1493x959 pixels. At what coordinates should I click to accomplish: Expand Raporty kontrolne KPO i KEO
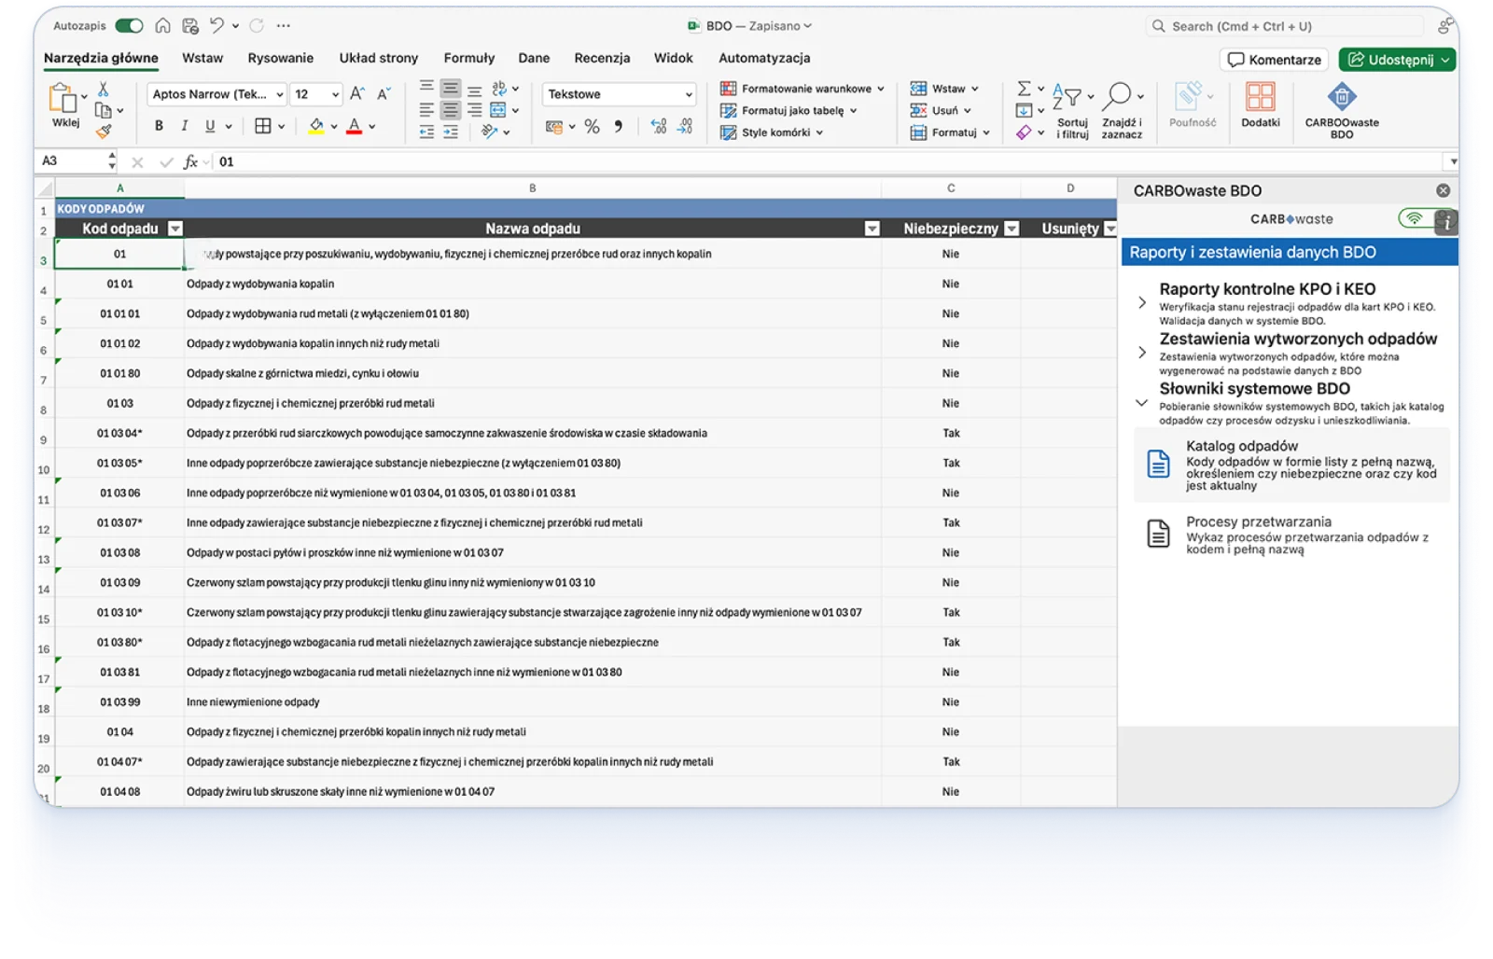coord(1142,302)
